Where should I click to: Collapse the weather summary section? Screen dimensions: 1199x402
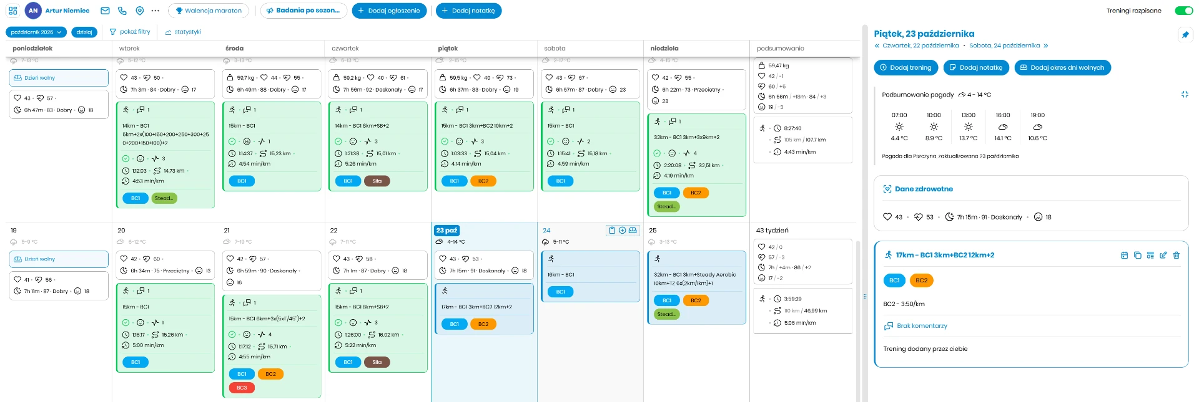click(1185, 95)
